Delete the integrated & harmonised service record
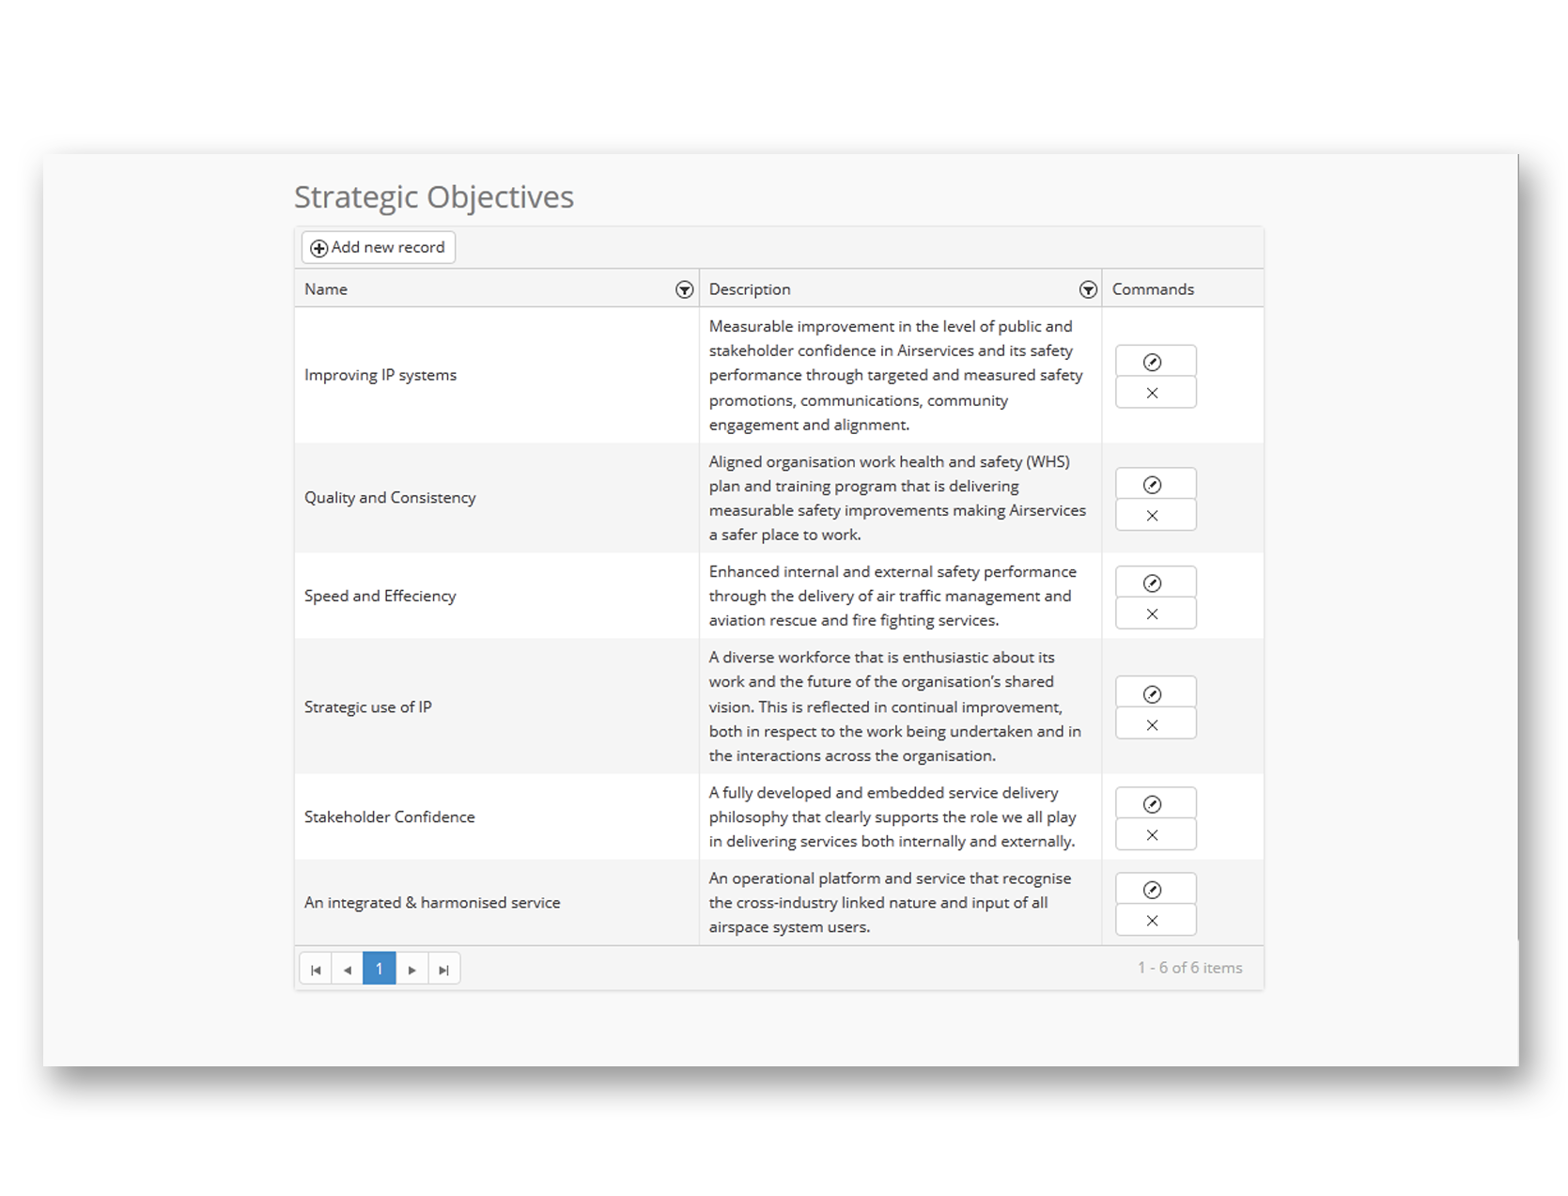The image size is (1568, 1196). 1155,921
